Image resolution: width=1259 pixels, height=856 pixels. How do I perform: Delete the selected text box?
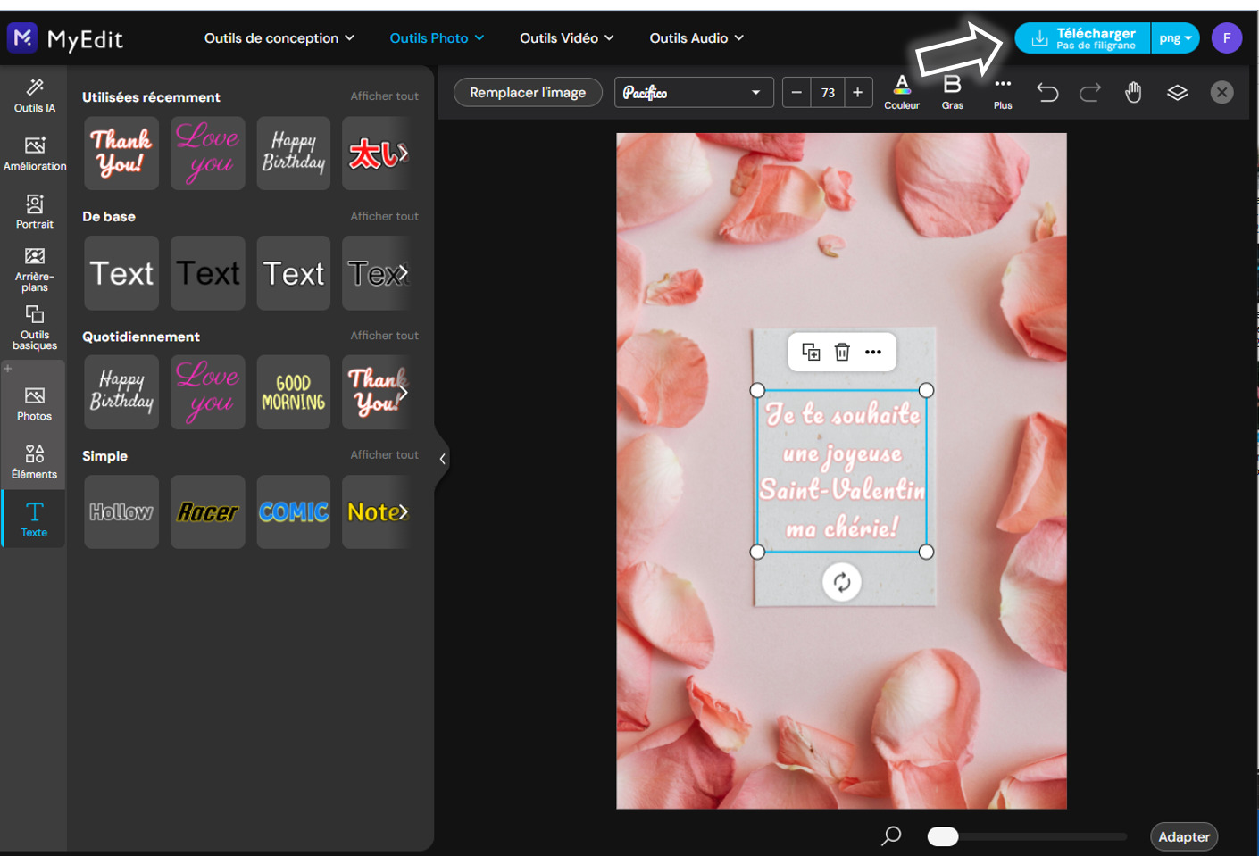(841, 352)
